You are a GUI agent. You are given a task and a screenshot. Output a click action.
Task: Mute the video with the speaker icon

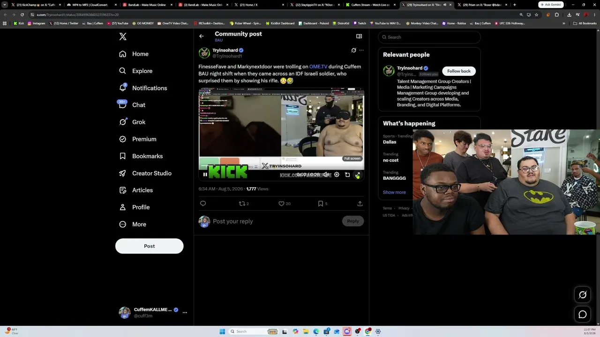tap(326, 175)
